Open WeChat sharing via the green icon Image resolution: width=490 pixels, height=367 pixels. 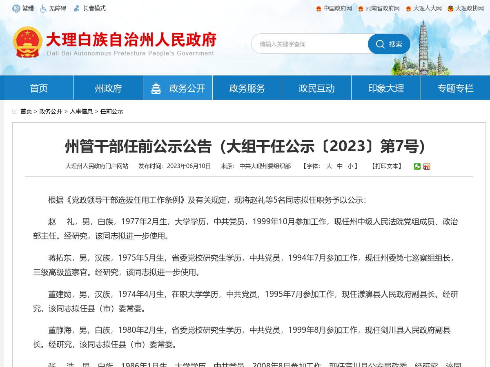click(x=417, y=166)
